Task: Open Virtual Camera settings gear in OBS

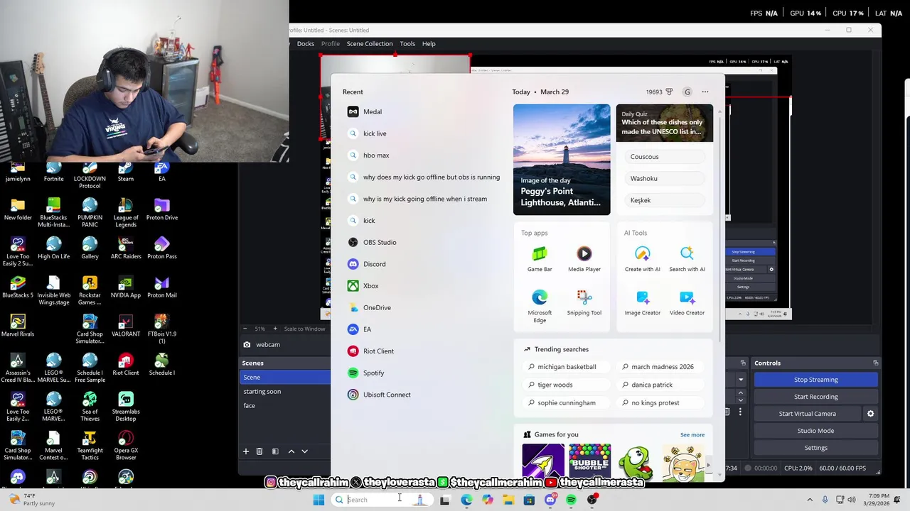Action: tap(870, 414)
